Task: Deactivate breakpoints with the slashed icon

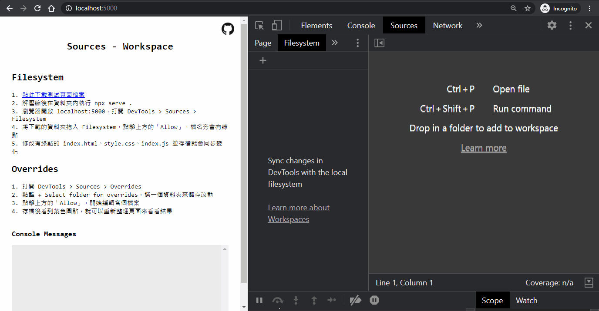Action: pos(356,300)
